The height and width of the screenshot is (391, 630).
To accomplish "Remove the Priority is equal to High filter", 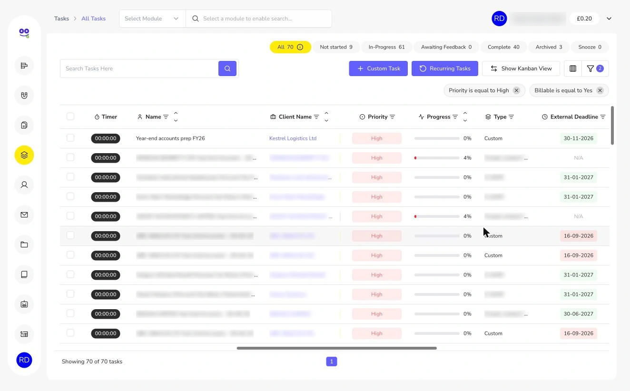I will (x=516, y=90).
